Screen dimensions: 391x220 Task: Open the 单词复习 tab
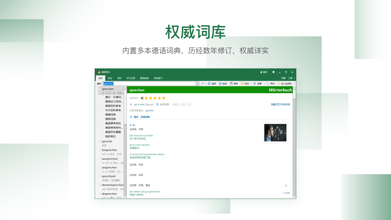158,78
